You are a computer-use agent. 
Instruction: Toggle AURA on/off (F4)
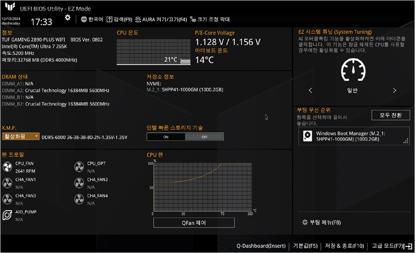point(161,20)
